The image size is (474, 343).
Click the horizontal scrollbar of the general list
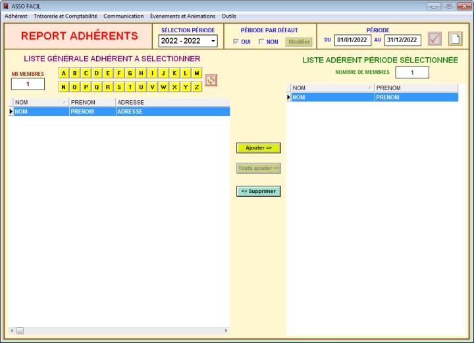pos(118,330)
